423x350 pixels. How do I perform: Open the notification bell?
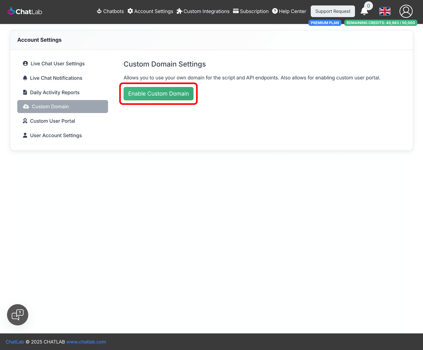pyautogui.click(x=365, y=12)
